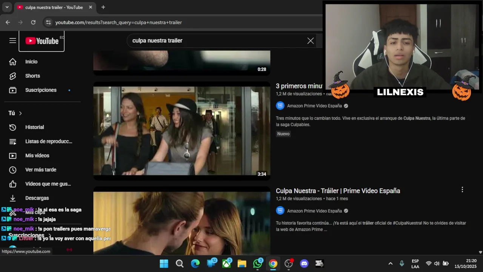
Task: Clear the search box with X
Action: pos(311,41)
